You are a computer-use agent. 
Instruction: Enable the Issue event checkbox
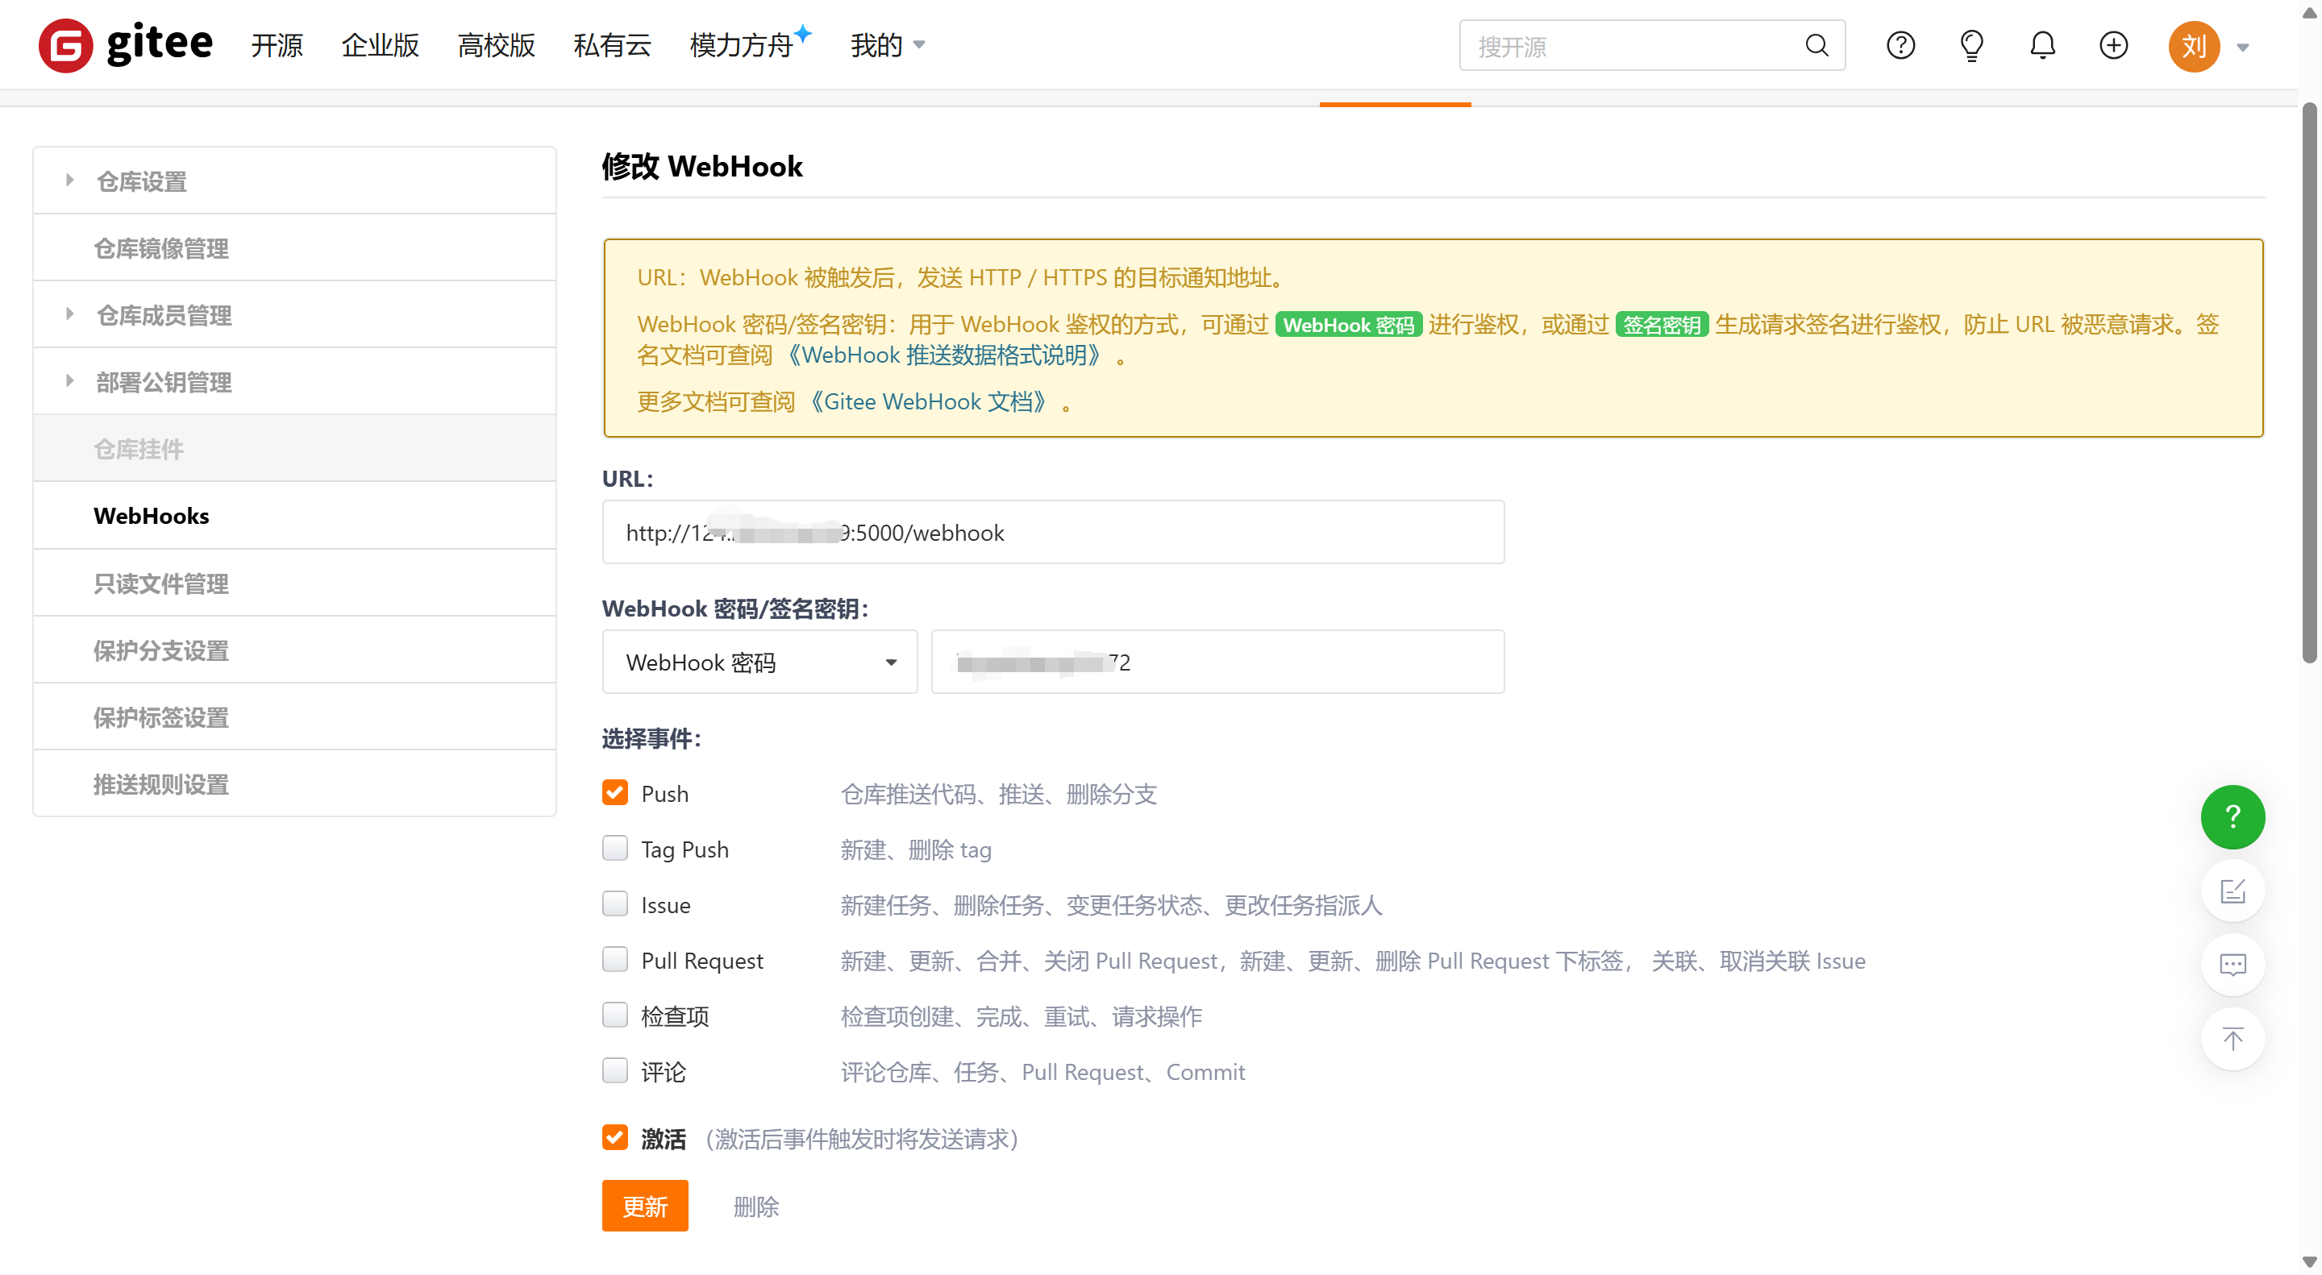[x=614, y=903]
